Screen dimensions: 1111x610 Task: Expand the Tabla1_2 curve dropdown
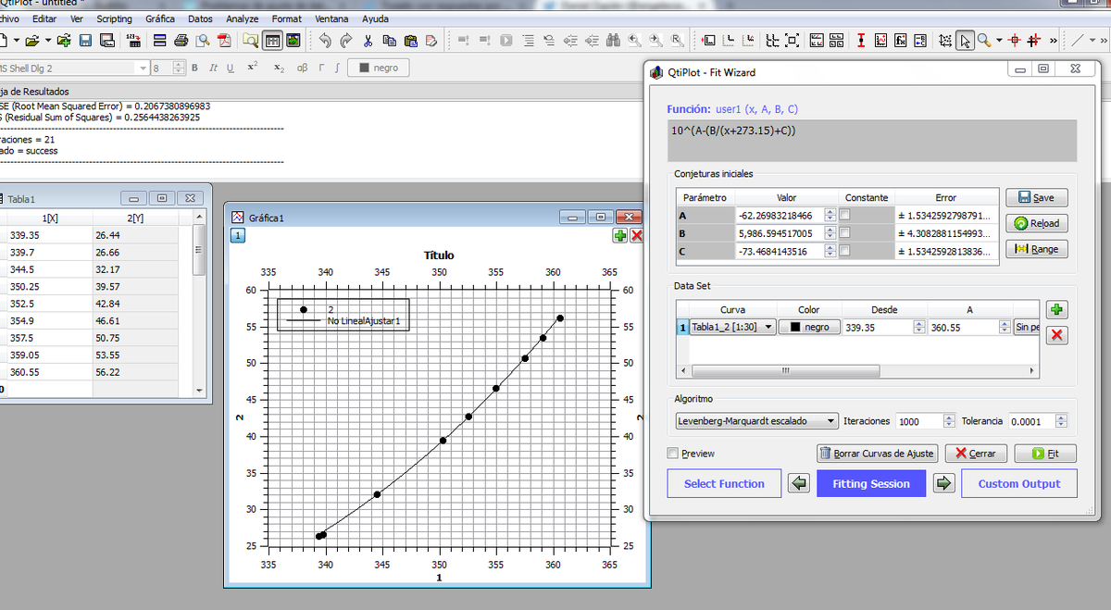point(732,327)
